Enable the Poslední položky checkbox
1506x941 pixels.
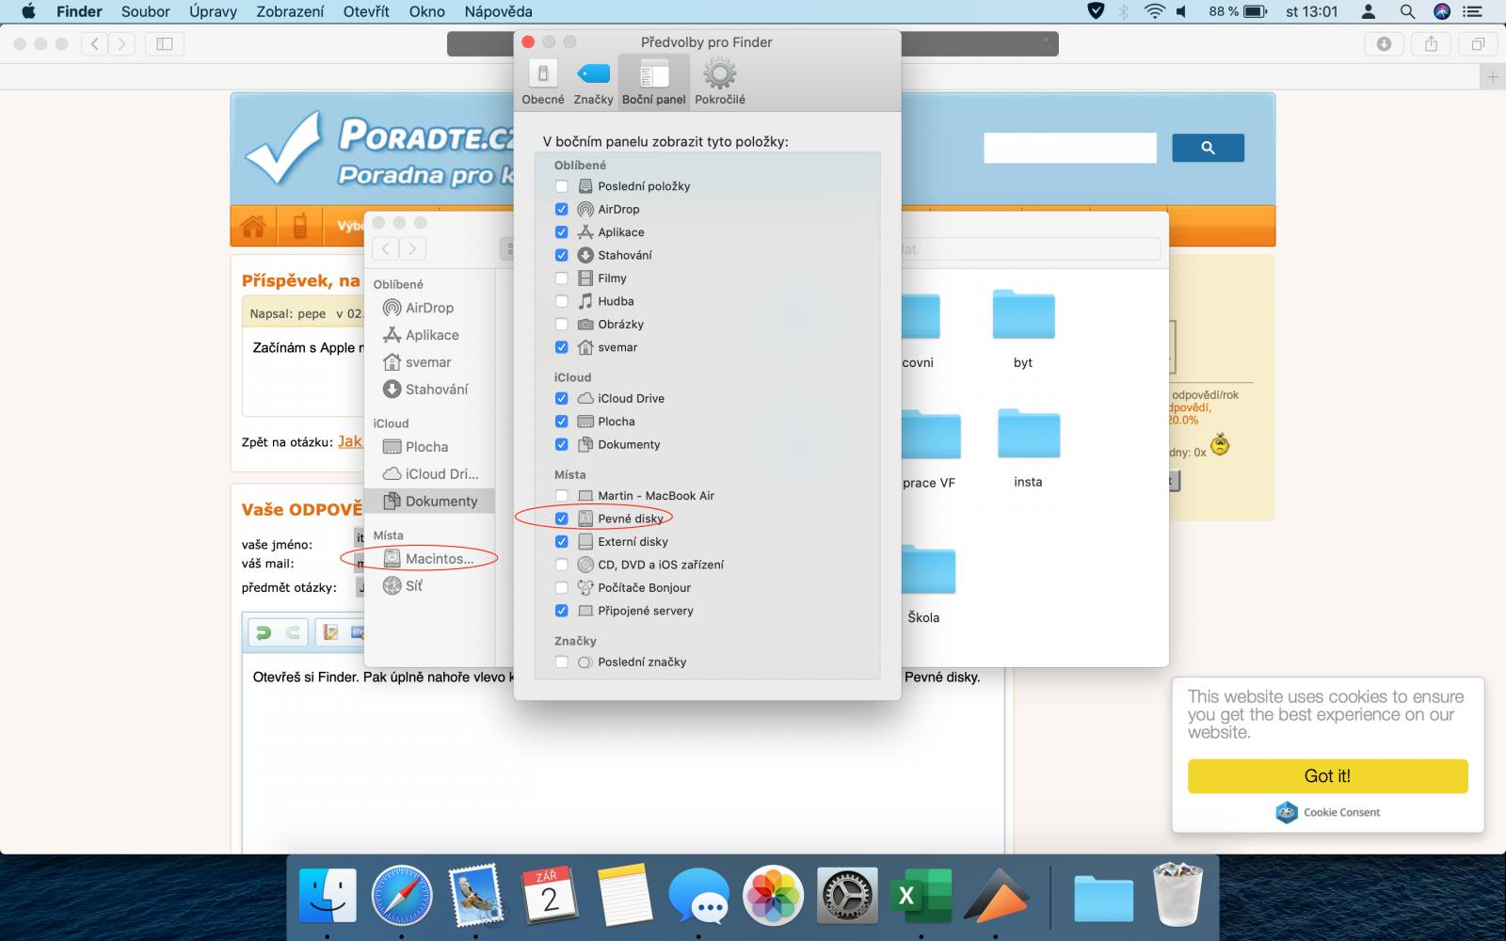[x=562, y=186]
